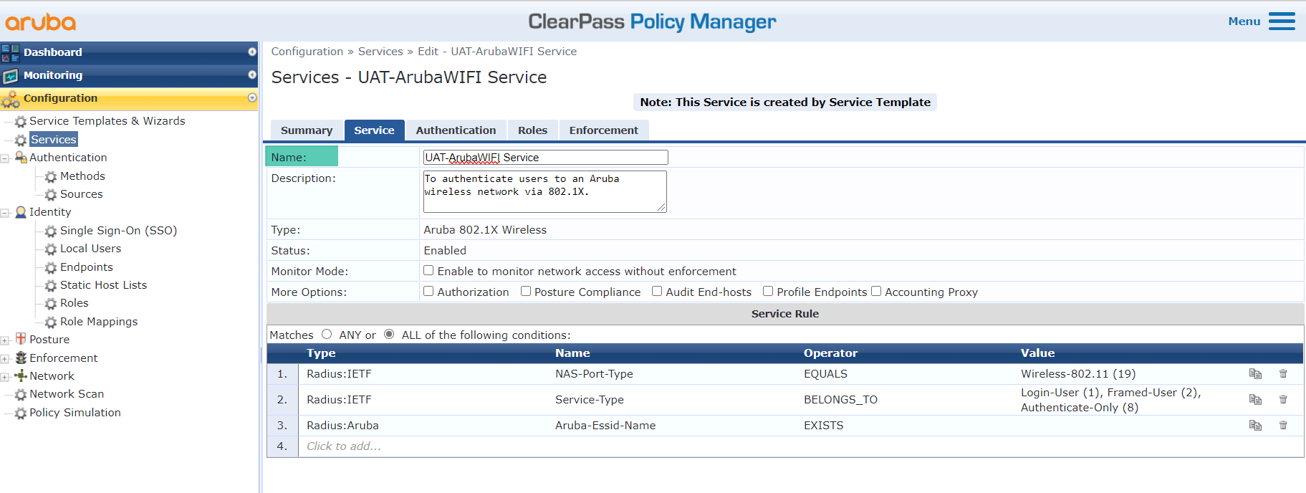Click the gear icon beside Local Users
The width and height of the screenshot is (1306, 493).
[51, 249]
